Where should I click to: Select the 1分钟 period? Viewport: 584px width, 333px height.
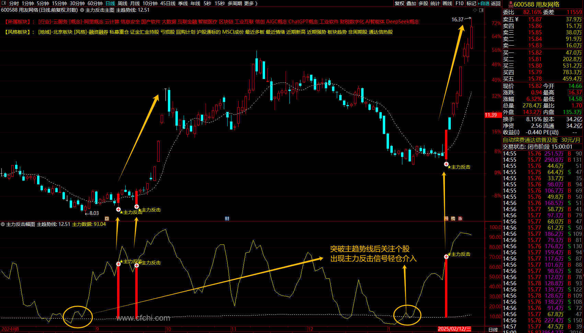pos(28,3)
